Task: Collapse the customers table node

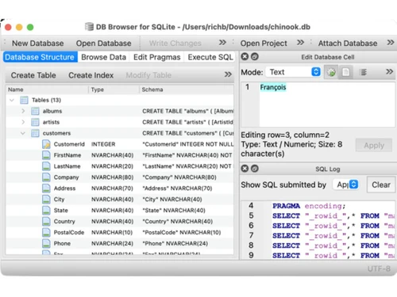Action: click(x=23, y=133)
